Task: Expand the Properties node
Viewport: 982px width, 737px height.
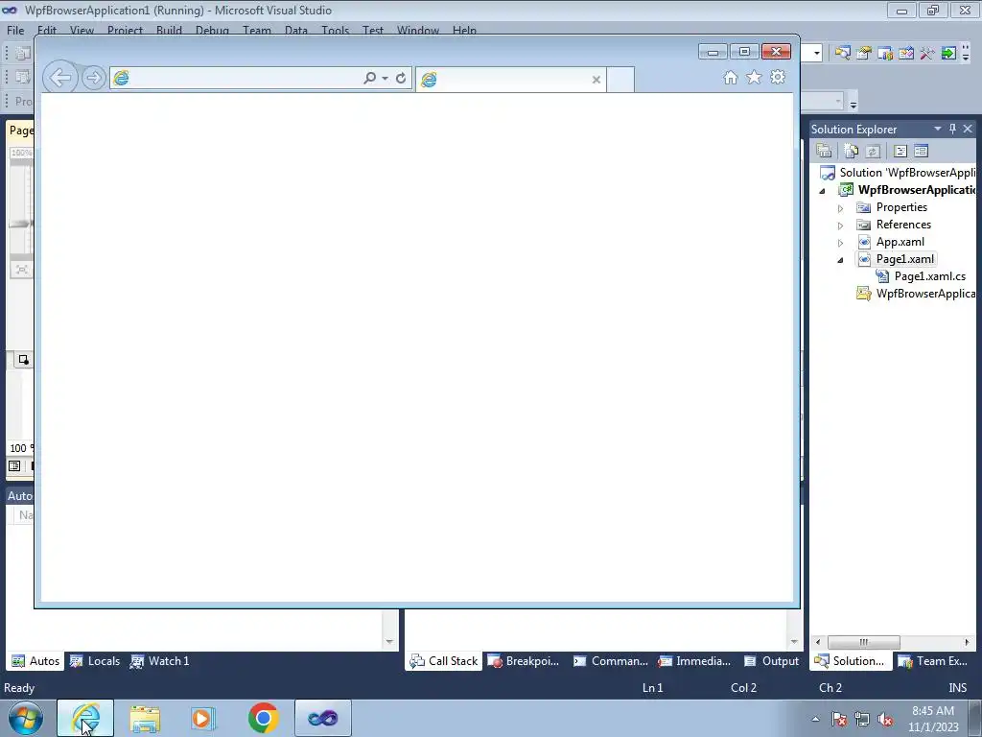Action: (x=841, y=208)
